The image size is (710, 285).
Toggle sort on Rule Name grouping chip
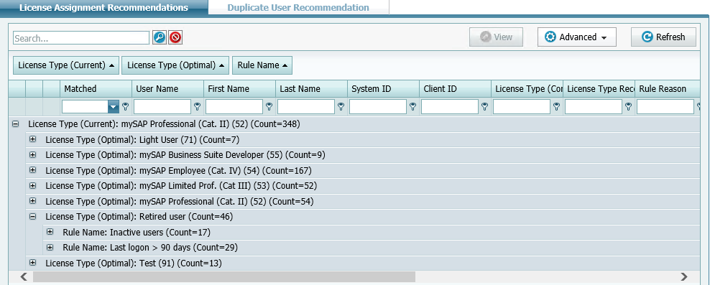pos(262,65)
